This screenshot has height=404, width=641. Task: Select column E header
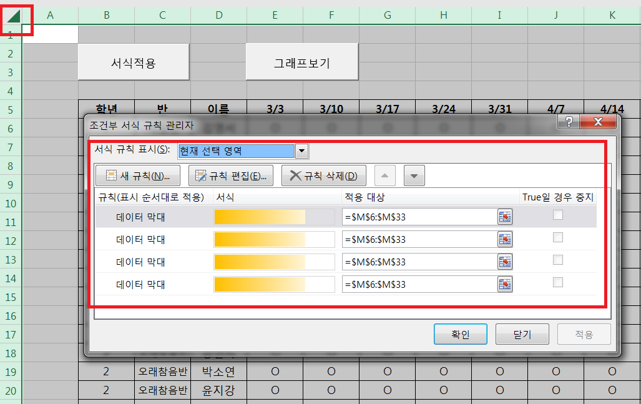coord(275,15)
